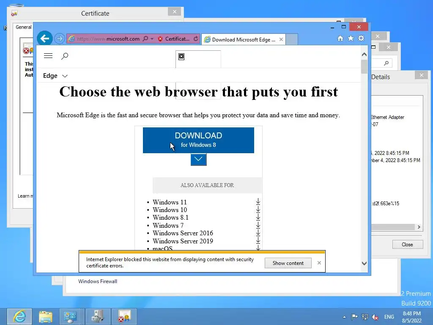433x325 pixels.
Task: Click the download arrow next to Windows 10
Action: [x=258, y=209]
